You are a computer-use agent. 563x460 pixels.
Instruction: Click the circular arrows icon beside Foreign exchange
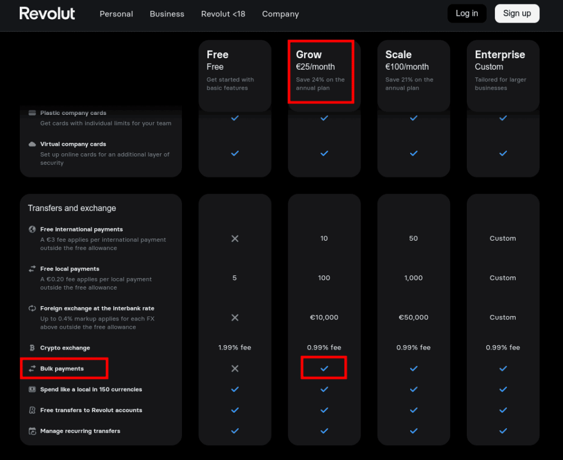tap(32, 308)
